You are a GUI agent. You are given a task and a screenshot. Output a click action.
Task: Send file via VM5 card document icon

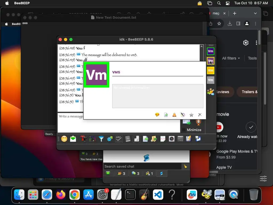(x=166, y=115)
